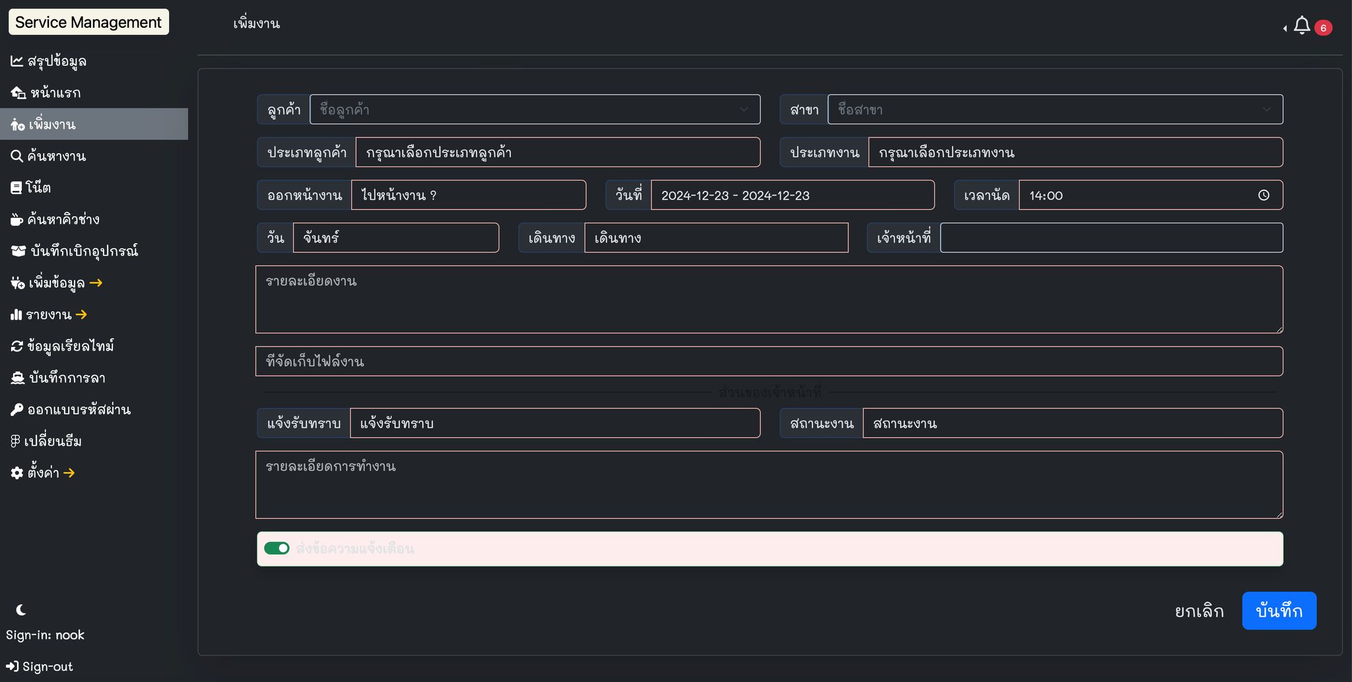
Task: Click the ตั้งค่า gear icon
Action: pyautogui.click(x=17, y=473)
